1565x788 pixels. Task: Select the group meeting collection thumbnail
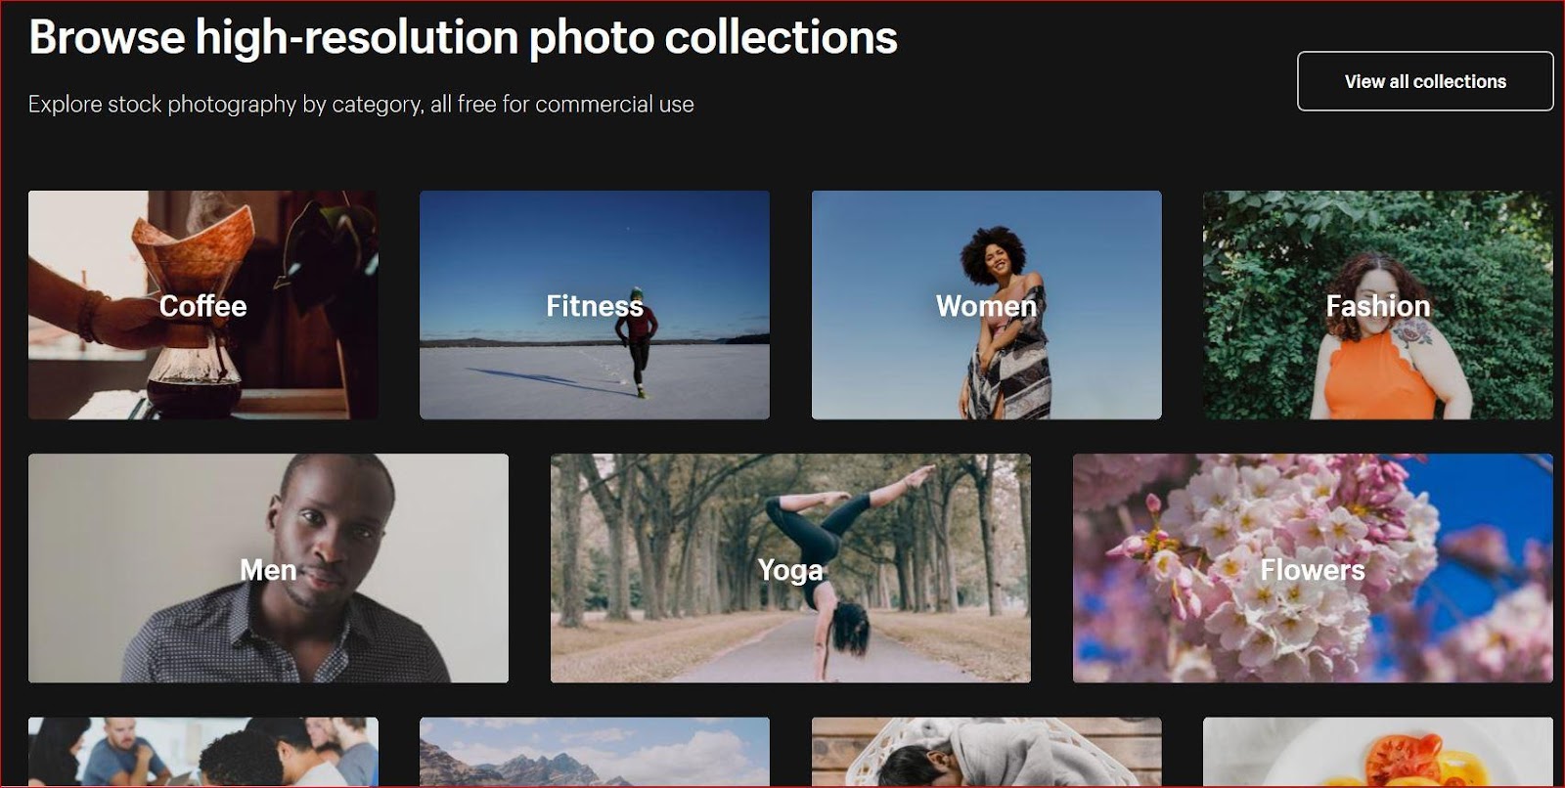click(203, 752)
